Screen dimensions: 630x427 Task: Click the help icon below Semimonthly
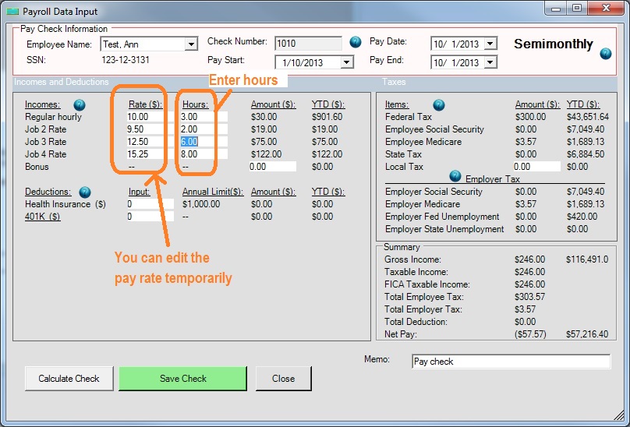pyautogui.click(x=606, y=54)
